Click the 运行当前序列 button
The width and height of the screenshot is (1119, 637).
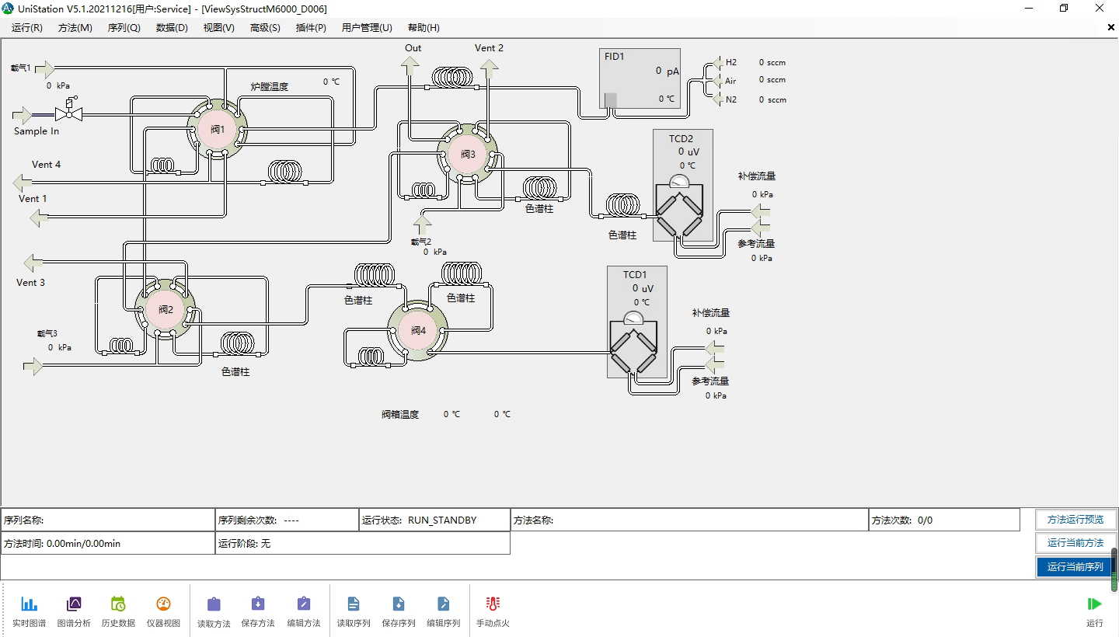(1075, 566)
